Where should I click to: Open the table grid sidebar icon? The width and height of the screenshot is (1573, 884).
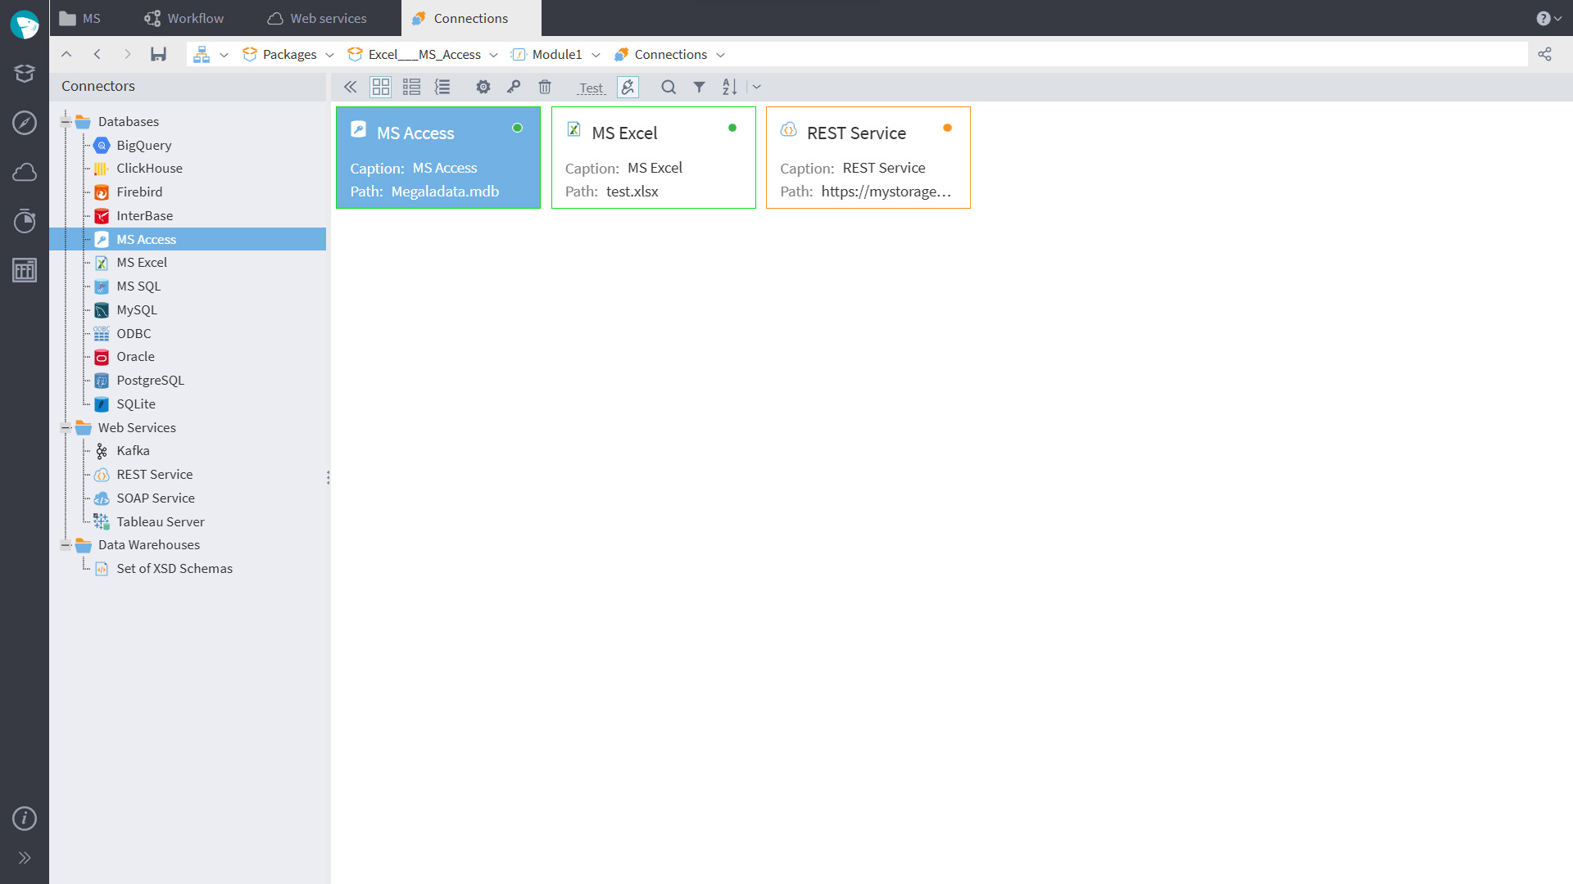25,270
